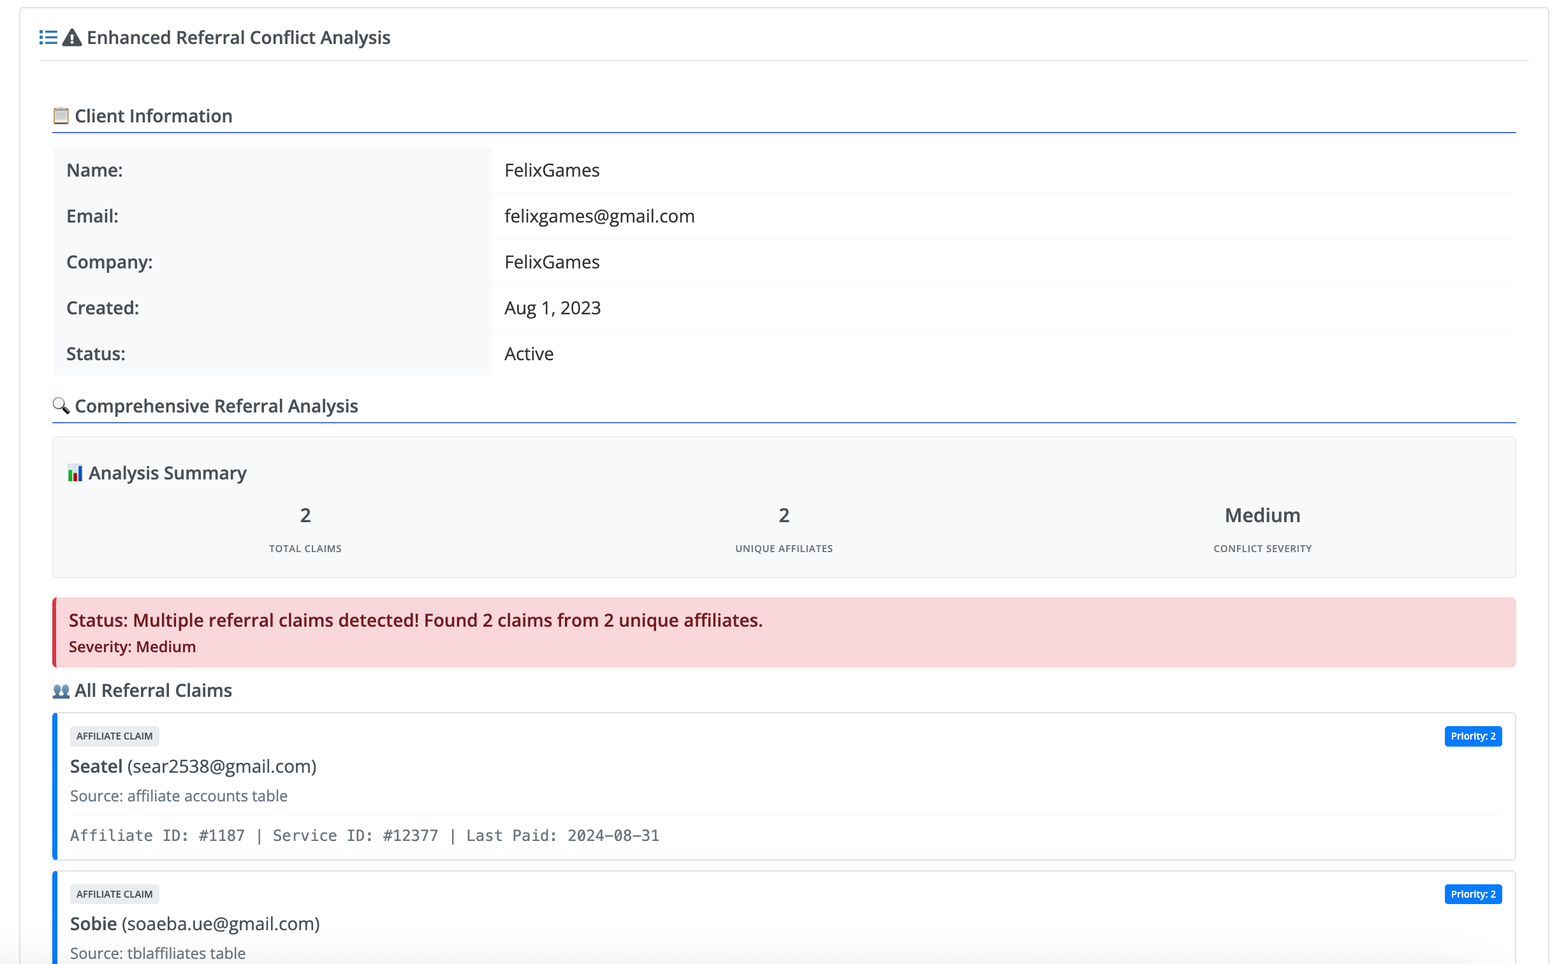Screen dimensions: 1566x964
Task: Click the All Referral Claims heading
Action: point(153,690)
